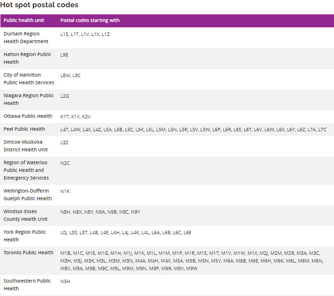This screenshot has height=296, width=334.
Task: Click the "Postal codes starting with" column header
Action: tap(90, 21)
